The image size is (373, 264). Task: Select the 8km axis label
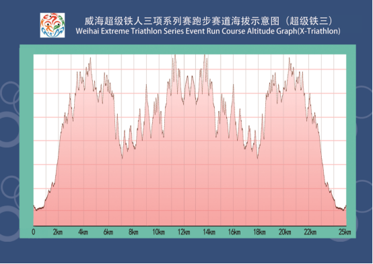pos(133,232)
